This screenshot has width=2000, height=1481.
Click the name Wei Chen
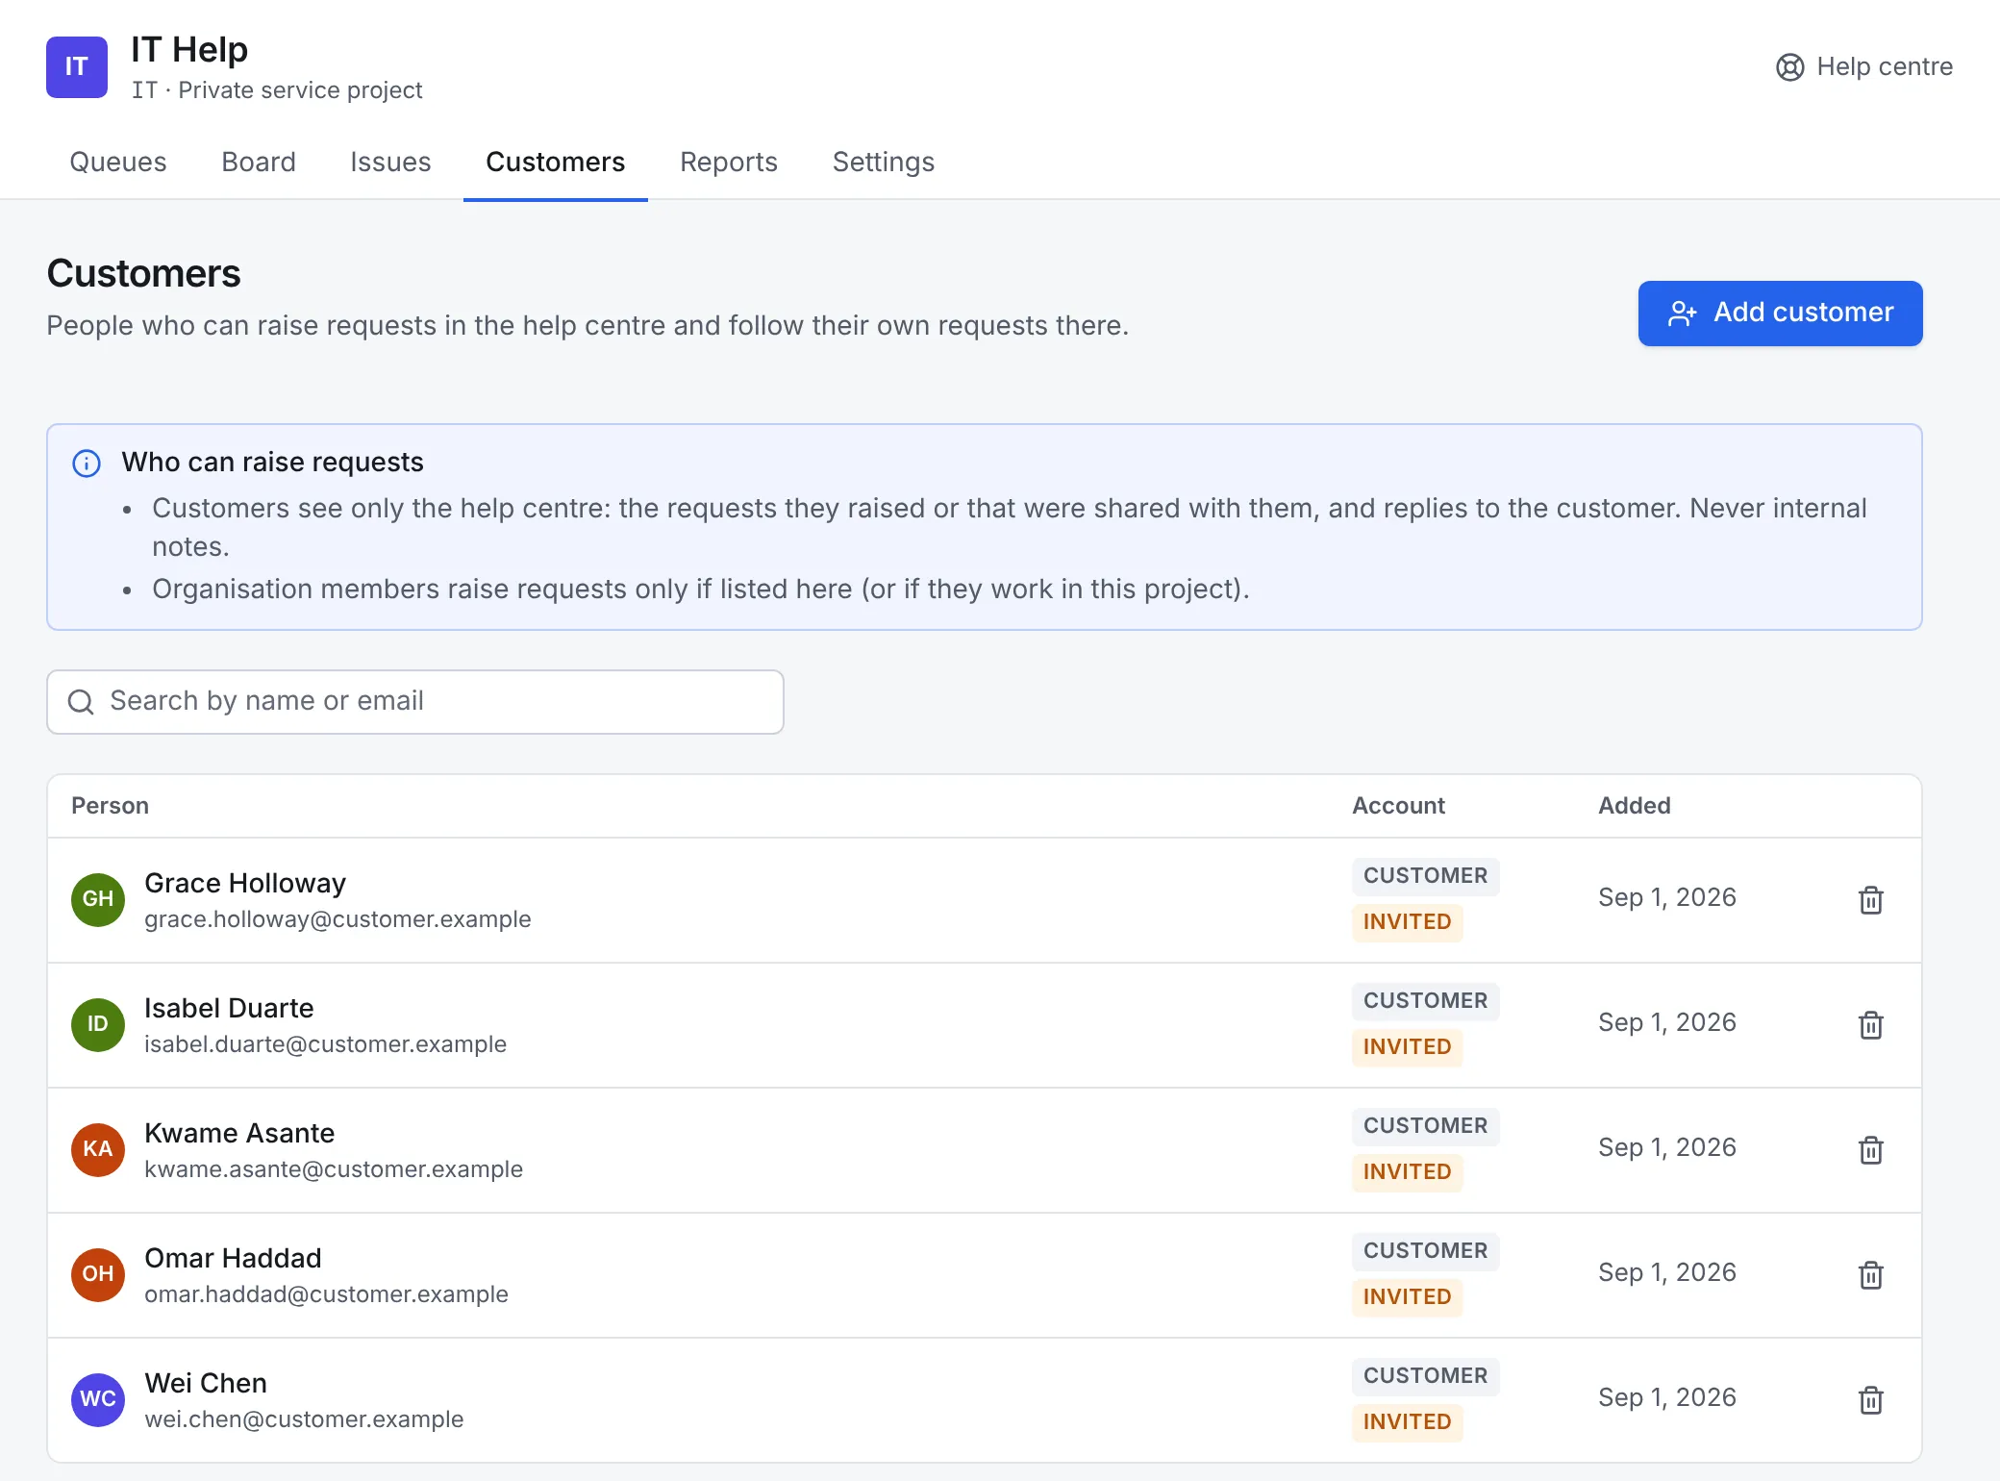[x=206, y=1383]
